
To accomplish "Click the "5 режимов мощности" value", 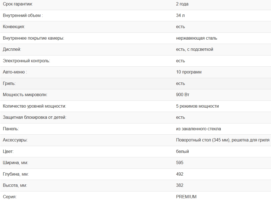I will (197, 106).
